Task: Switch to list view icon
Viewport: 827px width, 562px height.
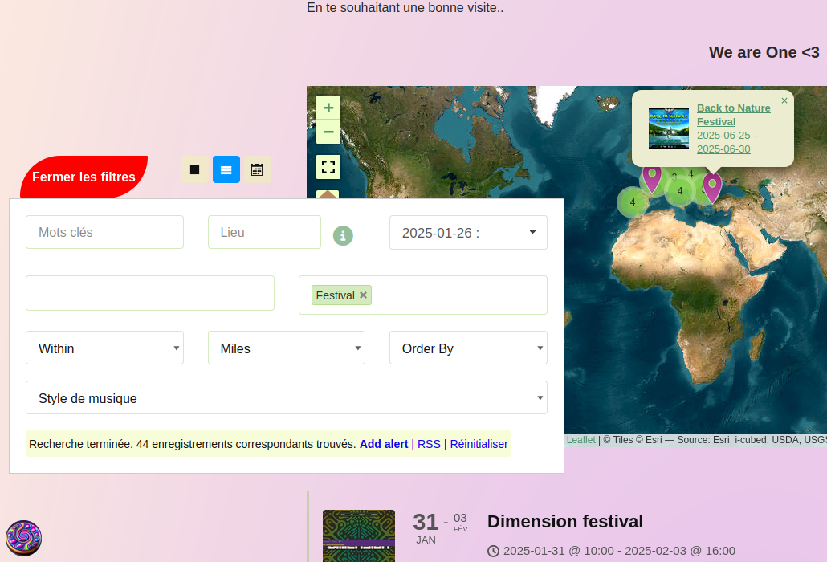Action: pos(226,169)
